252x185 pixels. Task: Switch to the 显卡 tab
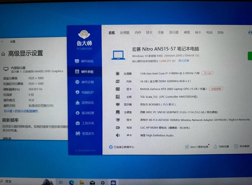tap(149, 33)
